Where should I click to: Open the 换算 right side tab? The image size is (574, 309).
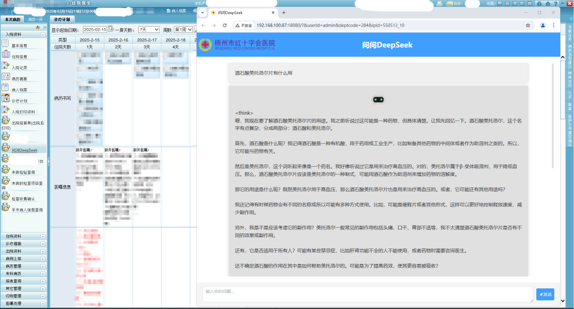pos(570,106)
